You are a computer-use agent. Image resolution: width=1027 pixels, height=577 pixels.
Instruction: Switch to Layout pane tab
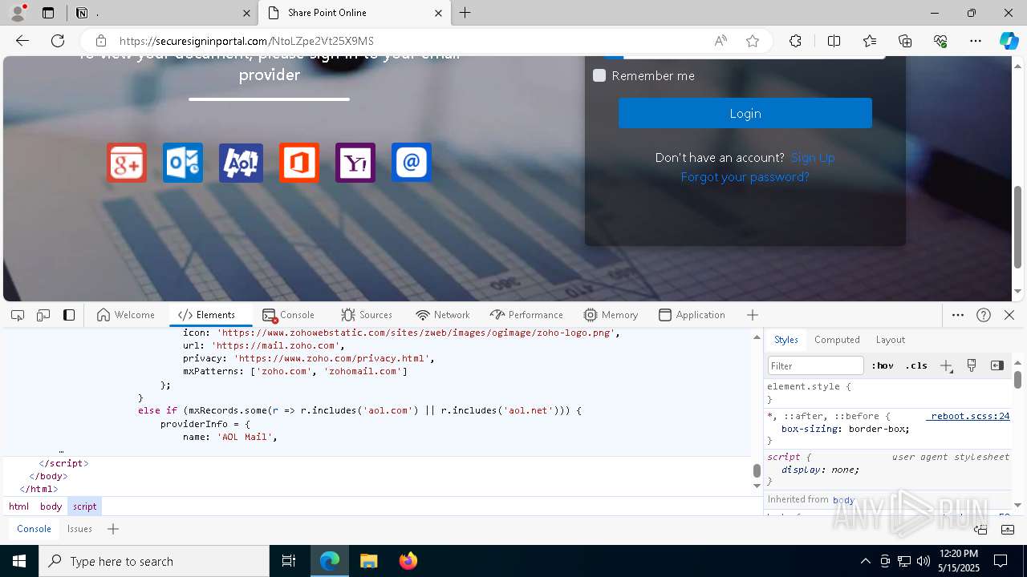coord(891,340)
